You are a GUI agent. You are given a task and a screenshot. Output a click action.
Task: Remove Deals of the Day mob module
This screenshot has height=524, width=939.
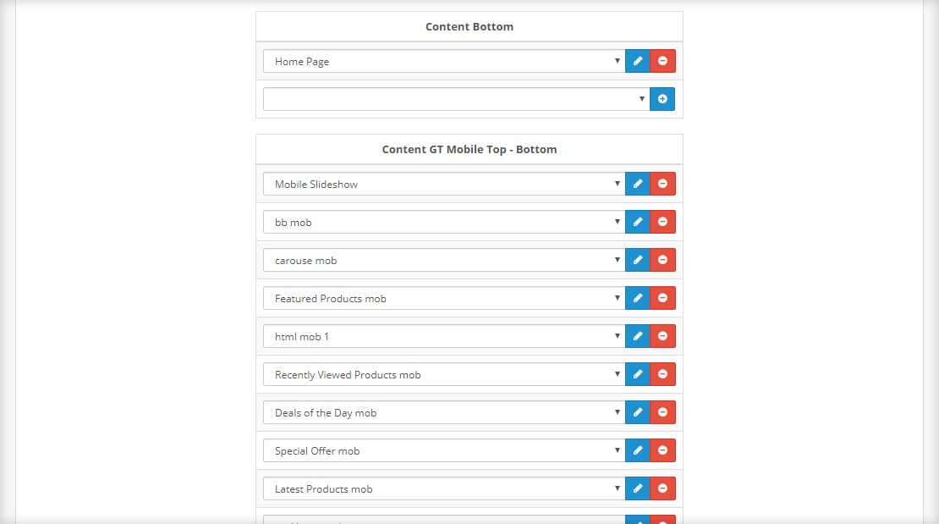(x=663, y=412)
